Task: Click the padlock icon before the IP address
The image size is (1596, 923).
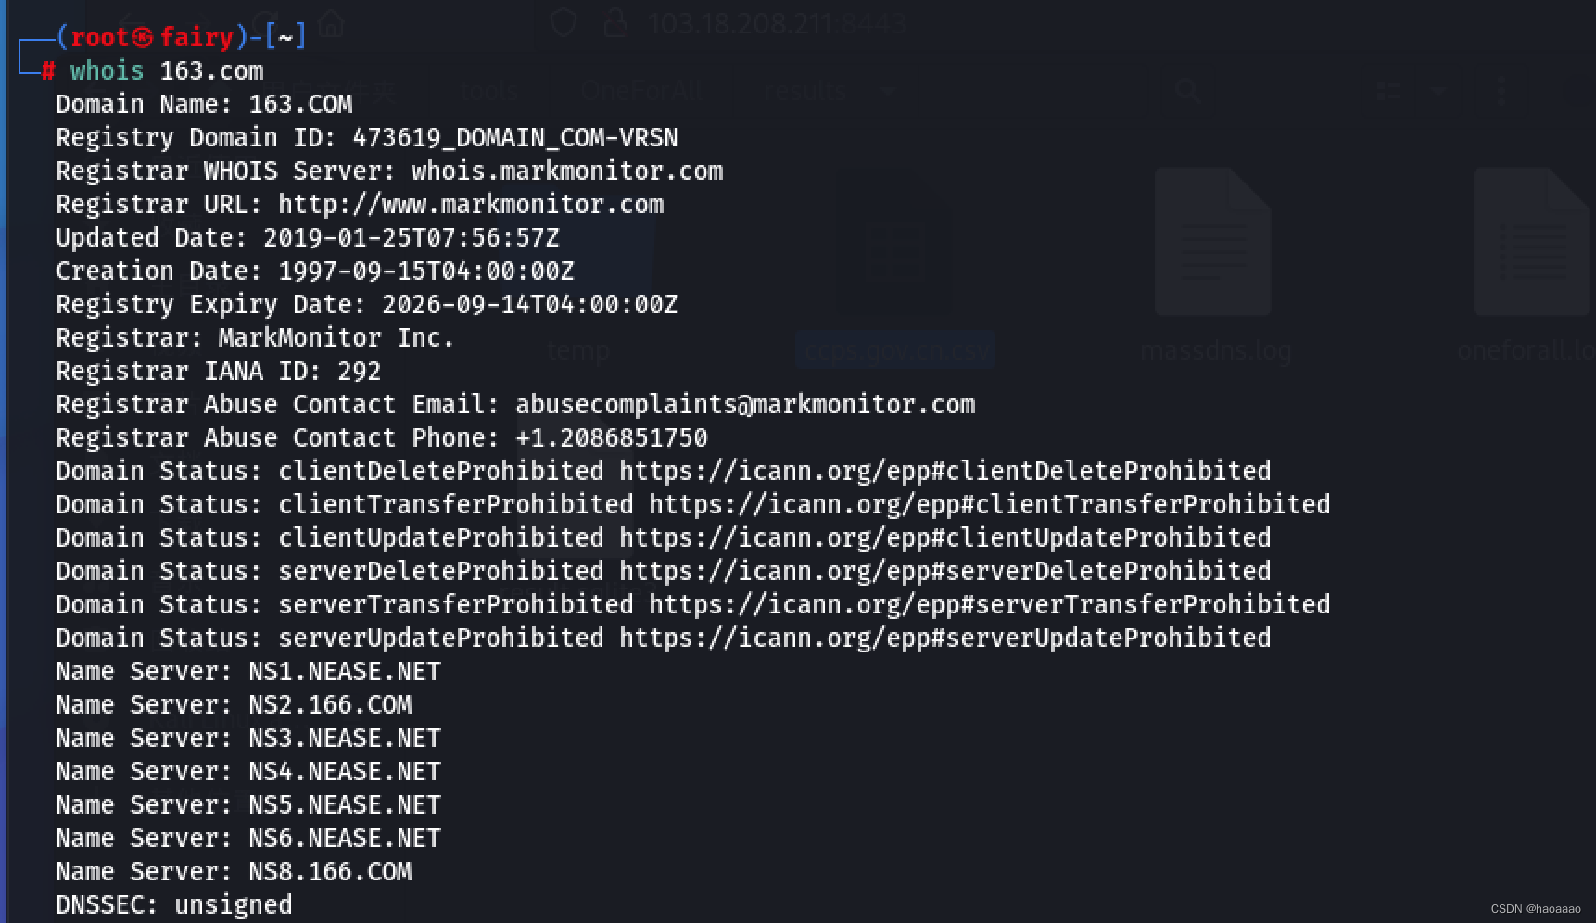Action: click(614, 22)
